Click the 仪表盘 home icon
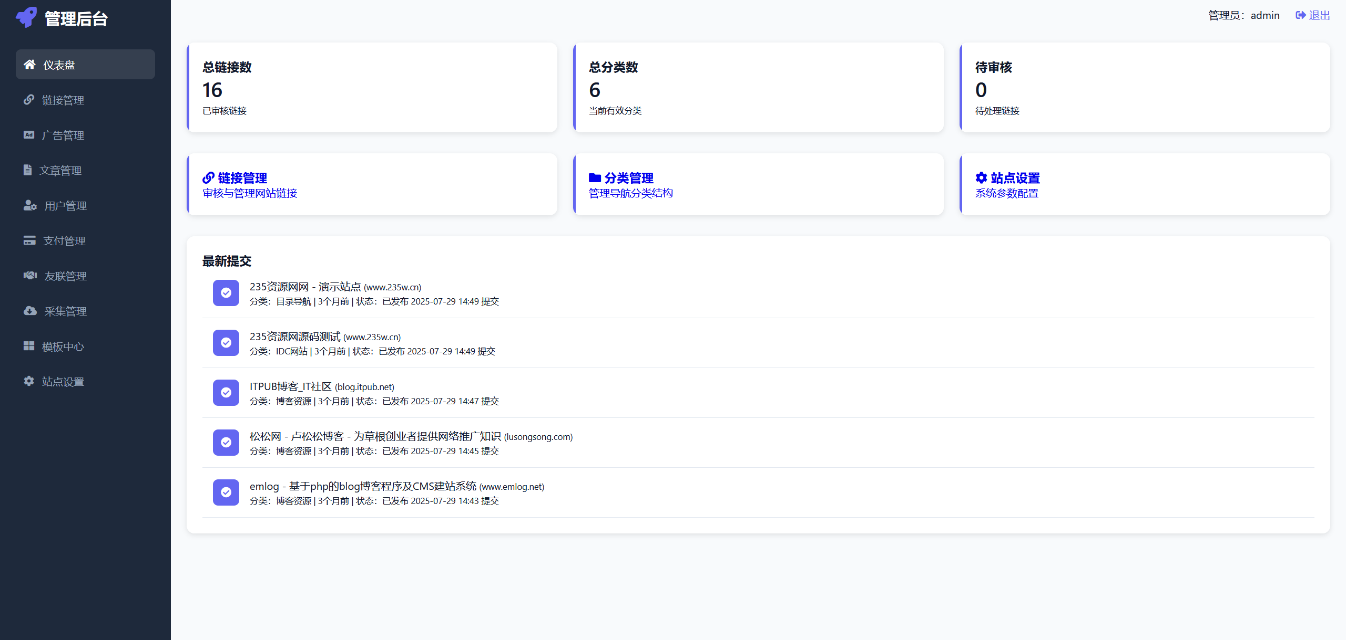1346x640 pixels. coord(29,64)
